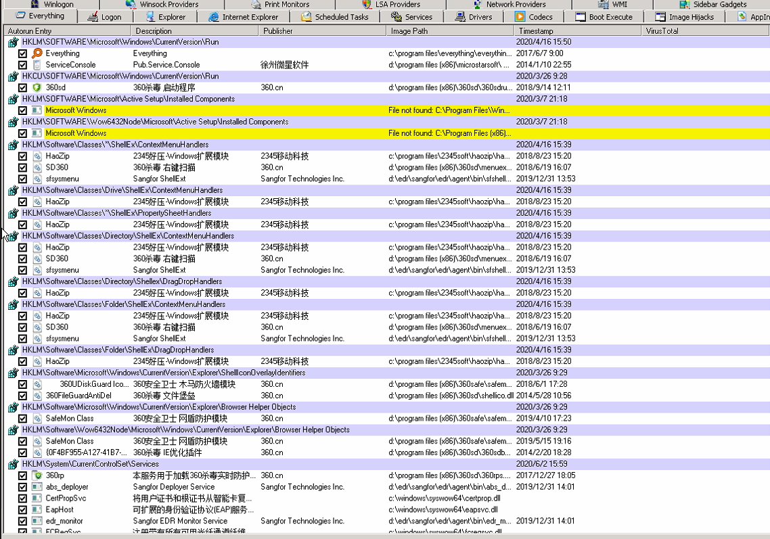Switch to the Drivers tab

tap(474, 17)
